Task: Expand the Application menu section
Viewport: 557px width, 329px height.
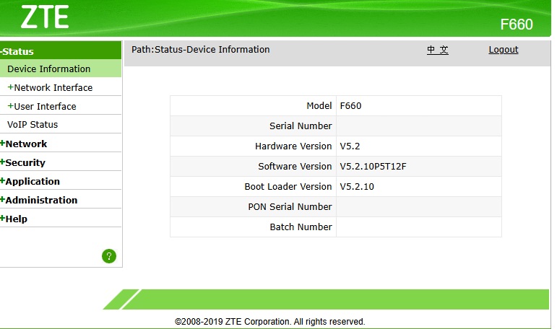Action: 30,181
